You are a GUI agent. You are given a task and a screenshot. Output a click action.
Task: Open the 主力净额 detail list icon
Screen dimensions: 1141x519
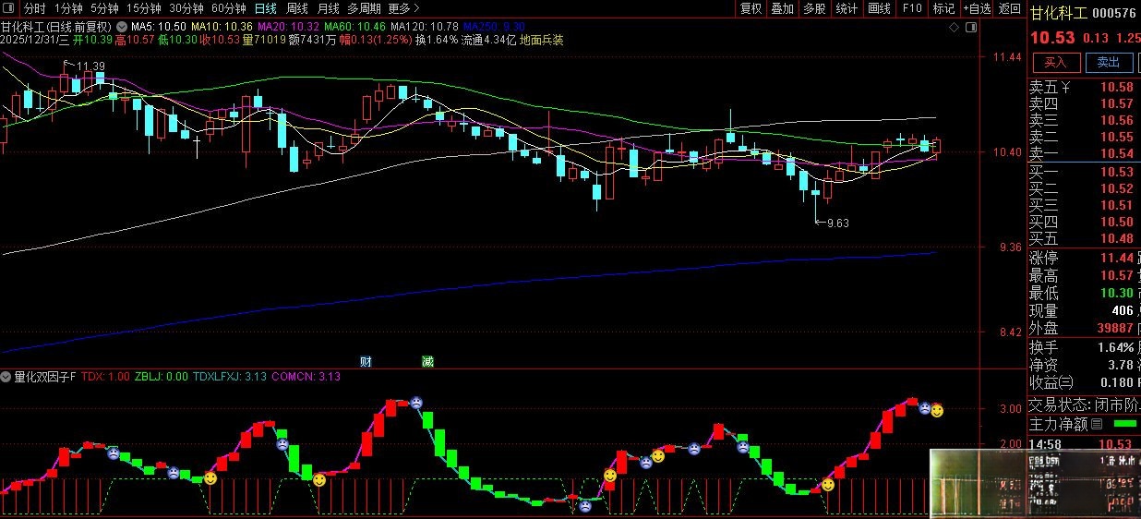pos(1098,425)
